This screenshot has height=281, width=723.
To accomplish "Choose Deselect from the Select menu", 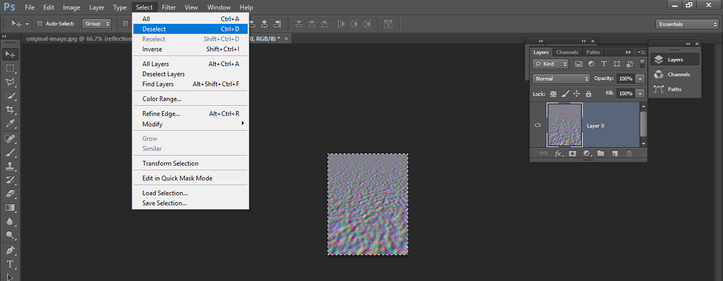I will pos(191,29).
